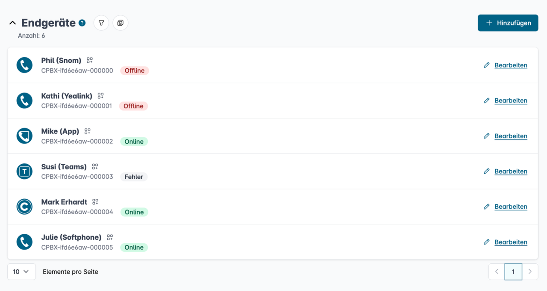Screen dimensions: 547x291
Task: Select page 1 in pagination
Action: coord(513,272)
